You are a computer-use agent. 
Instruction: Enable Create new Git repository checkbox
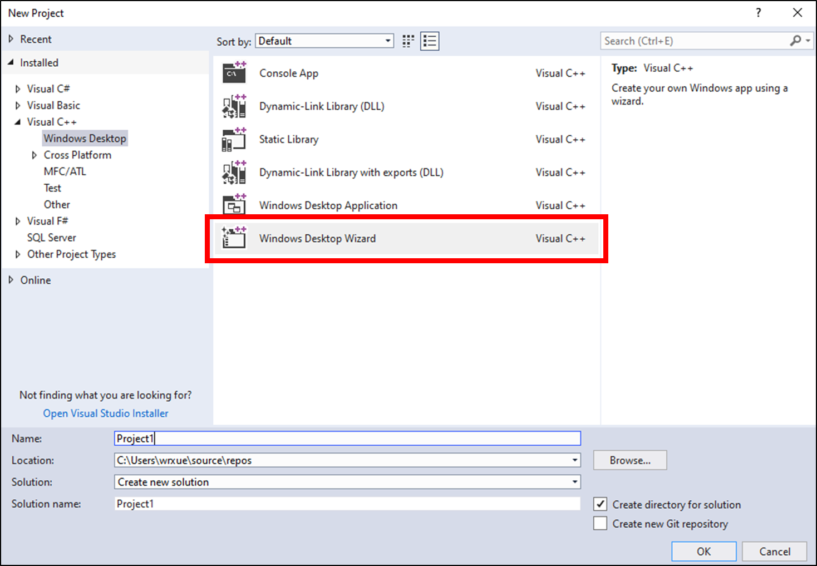click(600, 524)
